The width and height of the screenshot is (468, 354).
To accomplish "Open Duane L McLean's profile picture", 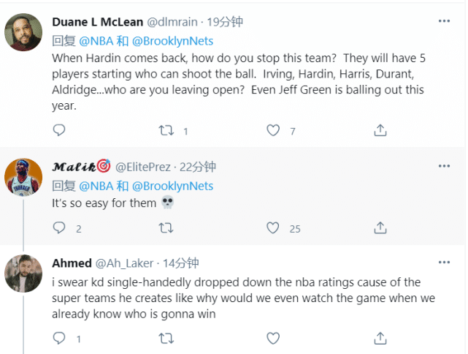I will coord(23,32).
